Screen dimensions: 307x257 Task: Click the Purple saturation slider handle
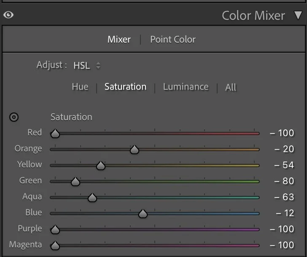tap(55, 230)
